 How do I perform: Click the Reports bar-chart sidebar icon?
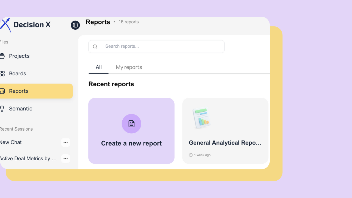click(x=3, y=91)
